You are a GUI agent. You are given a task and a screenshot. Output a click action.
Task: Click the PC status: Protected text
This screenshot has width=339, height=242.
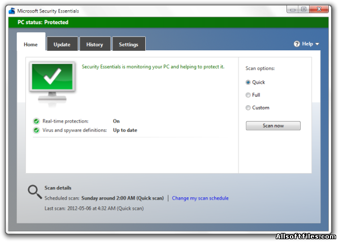(x=43, y=22)
